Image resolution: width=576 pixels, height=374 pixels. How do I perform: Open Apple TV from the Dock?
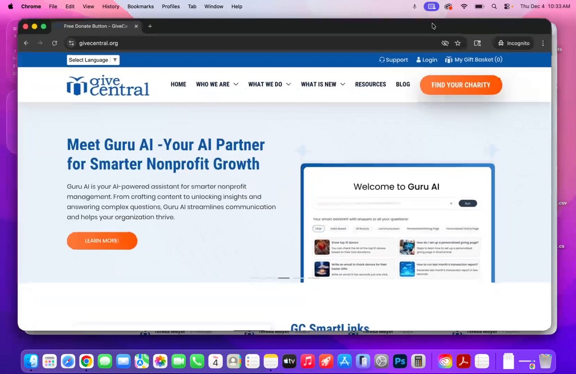pos(289,361)
